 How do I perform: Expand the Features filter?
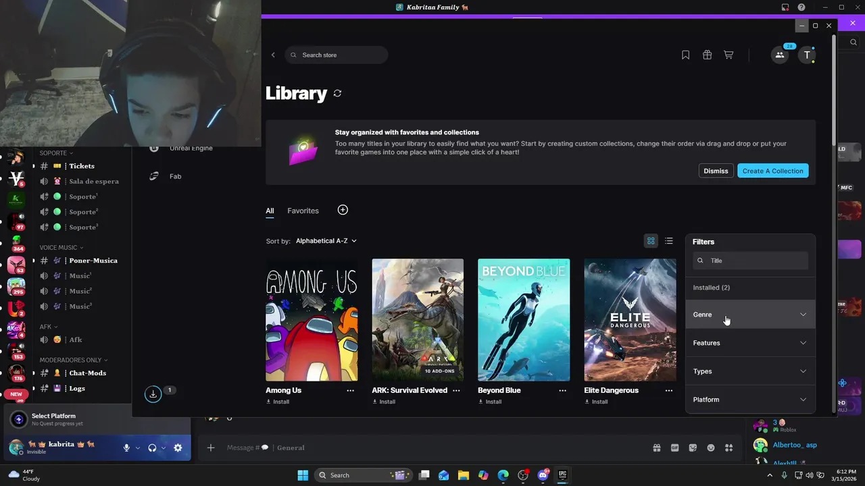750,343
